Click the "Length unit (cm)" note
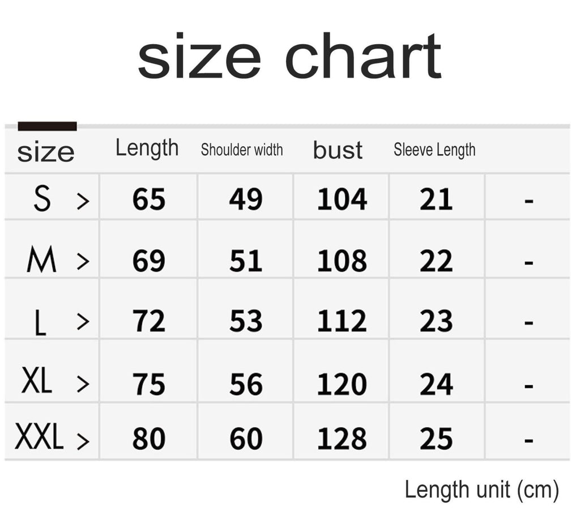The width and height of the screenshot is (580, 528). 481,490
